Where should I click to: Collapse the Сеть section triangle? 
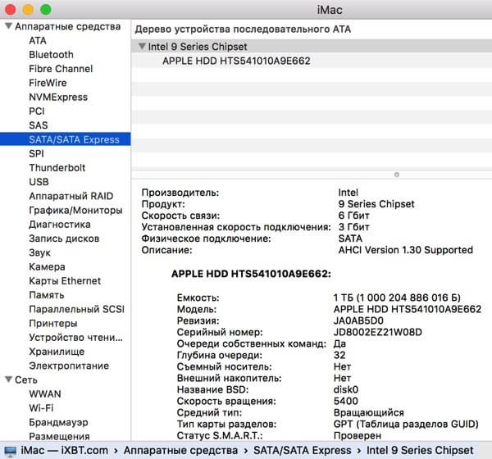tap(9, 379)
